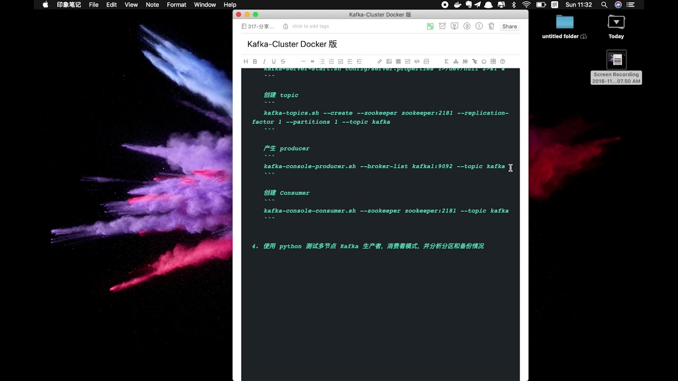Image resolution: width=678 pixels, height=381 pixels.
Task: Stop screen recording from the menu bar
Action: tap(445, 5)
